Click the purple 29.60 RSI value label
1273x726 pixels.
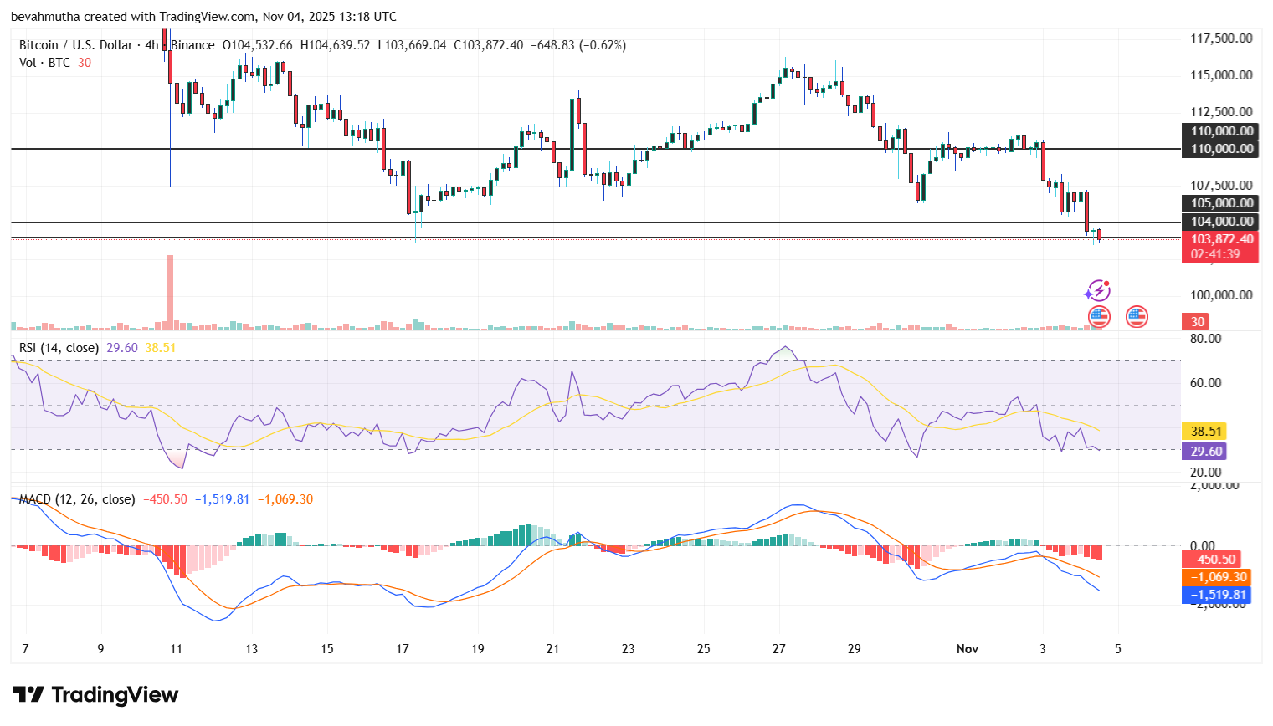tap(1204, 451)
